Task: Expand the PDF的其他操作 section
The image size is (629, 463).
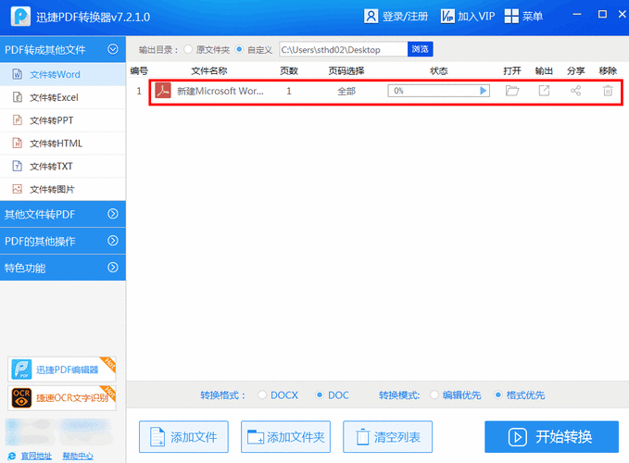Action: (x=63, y=241)
